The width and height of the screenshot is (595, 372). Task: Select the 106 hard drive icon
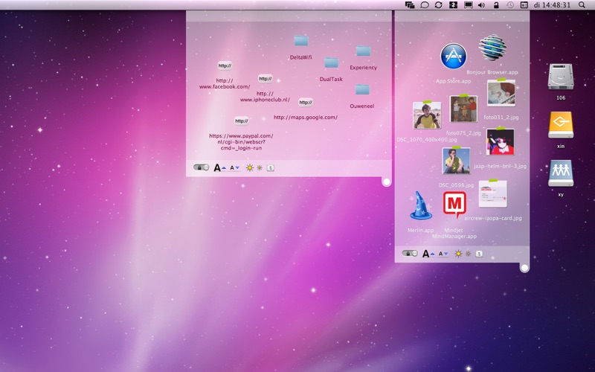[x=561, y=77]
